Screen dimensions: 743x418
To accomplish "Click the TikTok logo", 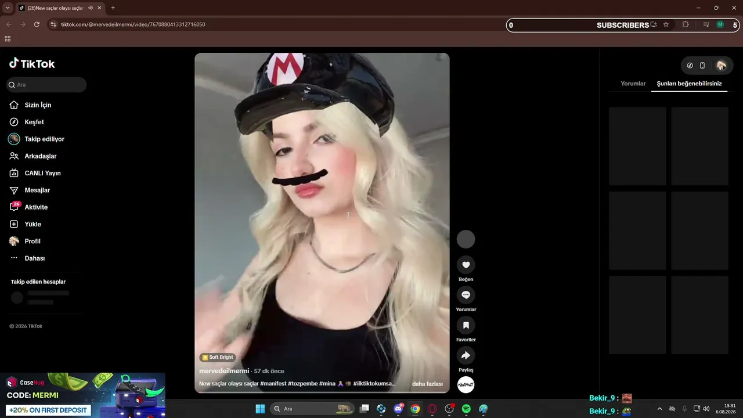I will [32, 63].
